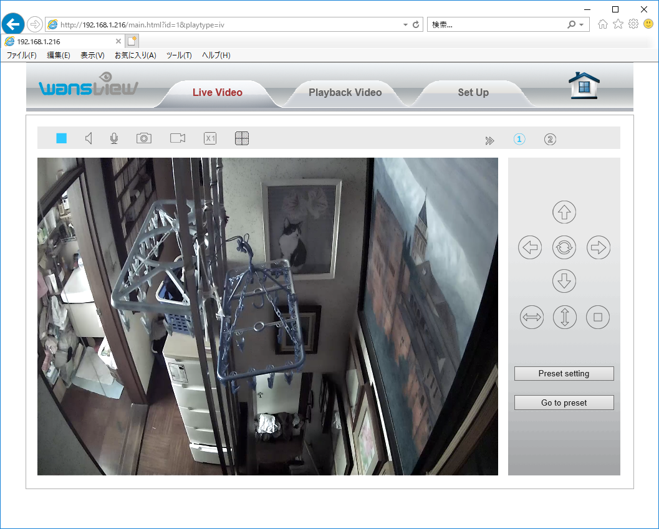Open the ヘルプ(H) menu
Screen dimensions: 659x529
point(216,55)
